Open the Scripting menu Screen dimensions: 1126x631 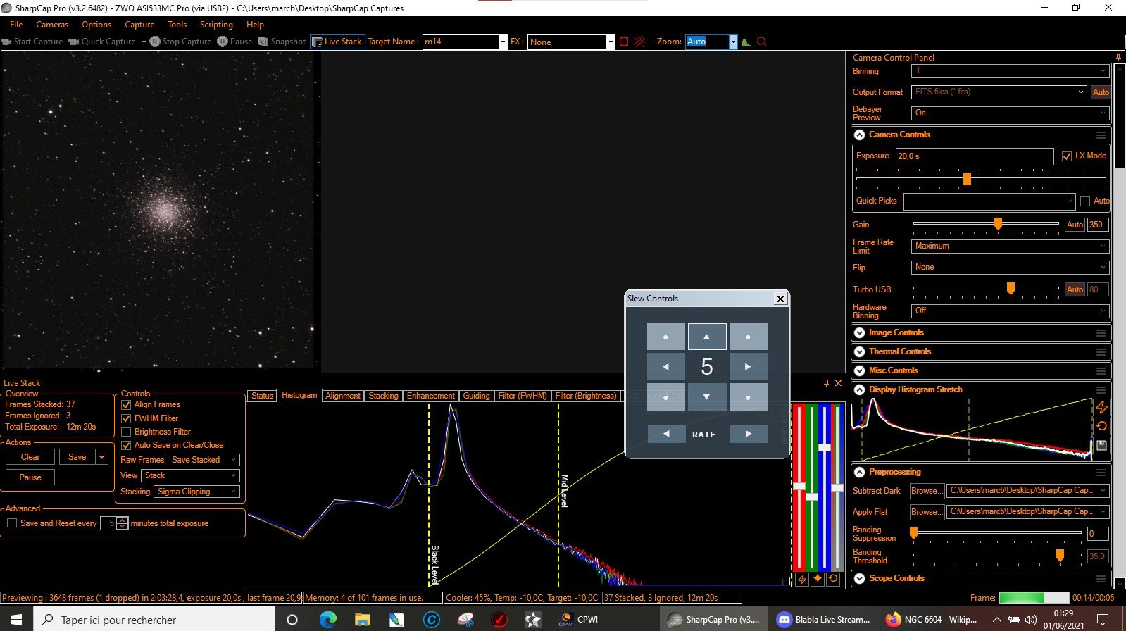[x=216, y=25]
